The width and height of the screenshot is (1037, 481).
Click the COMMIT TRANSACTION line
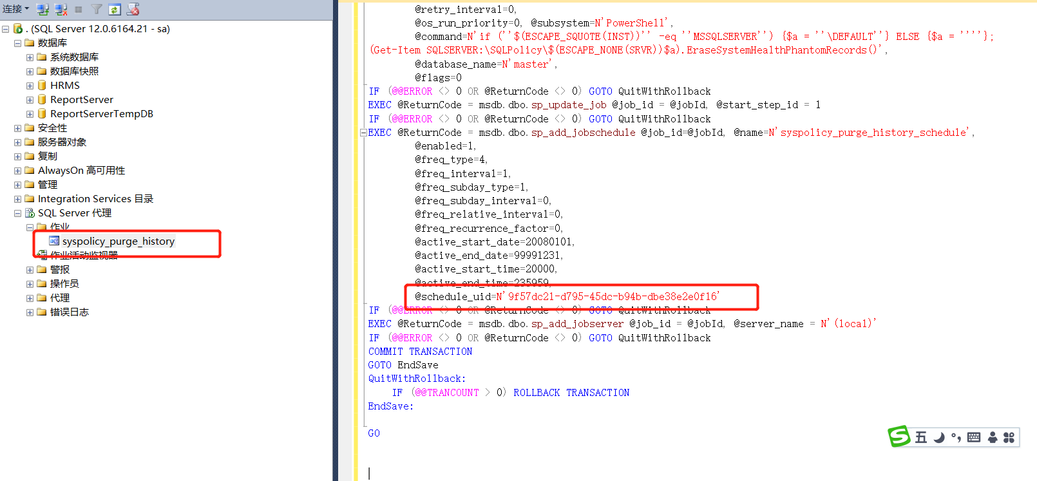[420, 352]
